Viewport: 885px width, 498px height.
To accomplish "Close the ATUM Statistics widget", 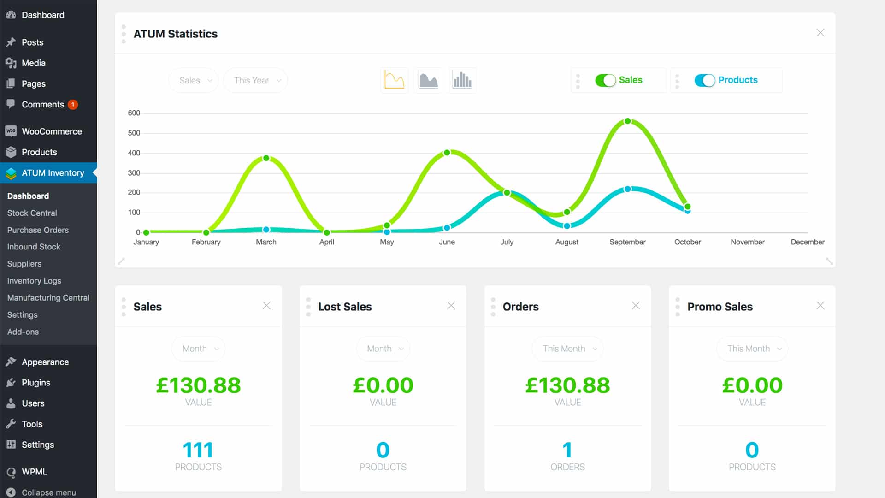I will [x=820, y=33].
